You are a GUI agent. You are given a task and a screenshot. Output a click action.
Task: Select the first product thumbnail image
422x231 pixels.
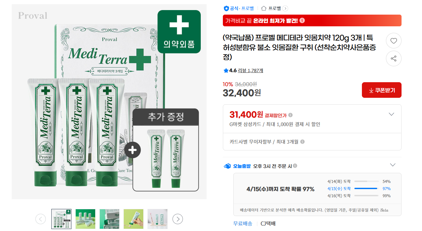(61, 219)
